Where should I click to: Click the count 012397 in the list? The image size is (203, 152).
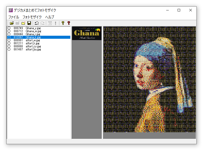click(x=18, y=37)
